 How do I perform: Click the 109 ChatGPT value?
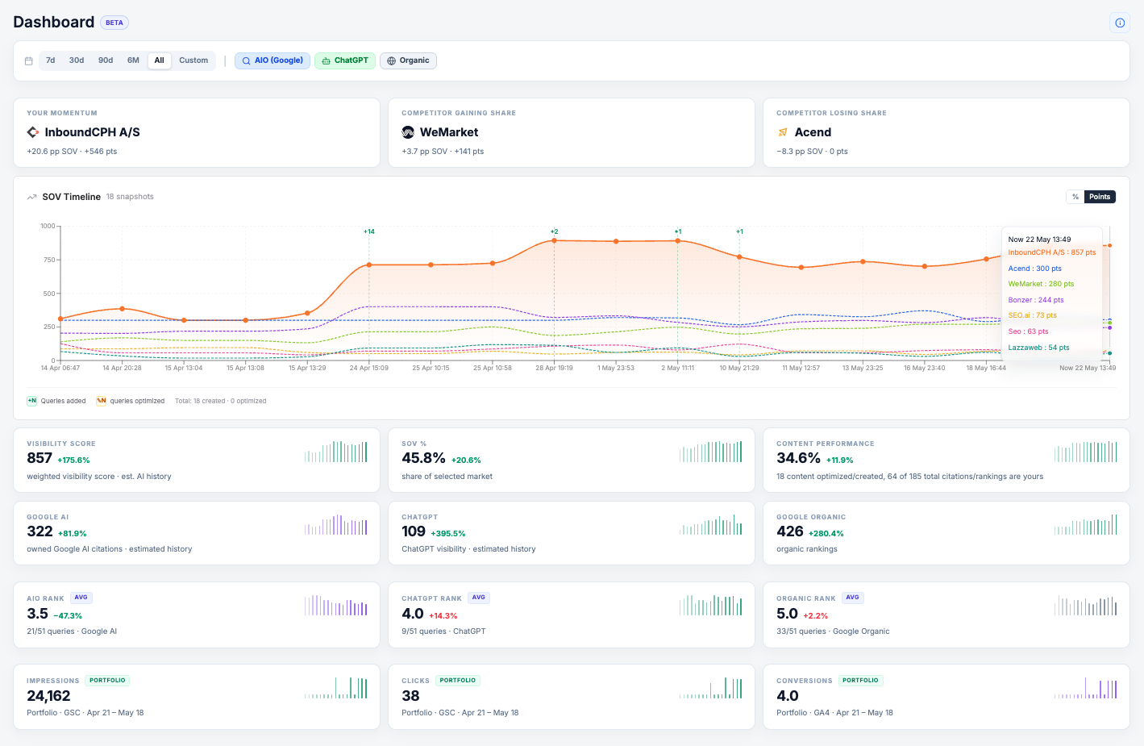(414, 531)
